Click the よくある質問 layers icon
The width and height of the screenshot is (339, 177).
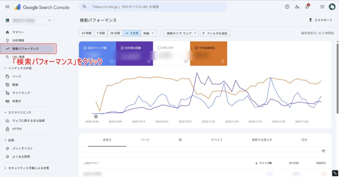click(x=7, y=157)
